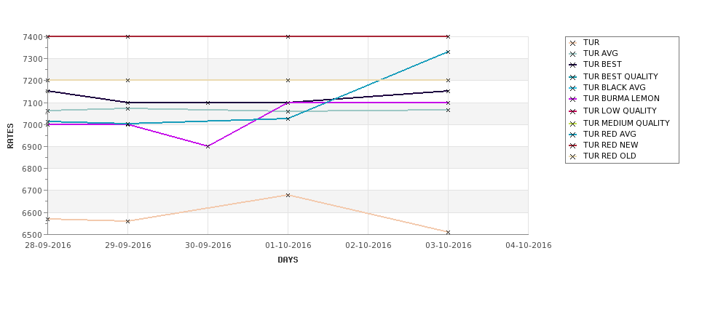Screen dimensions: 710x312
Task: Select the TUR BLACK AVG legend label
Action: (x=614, y=88)
